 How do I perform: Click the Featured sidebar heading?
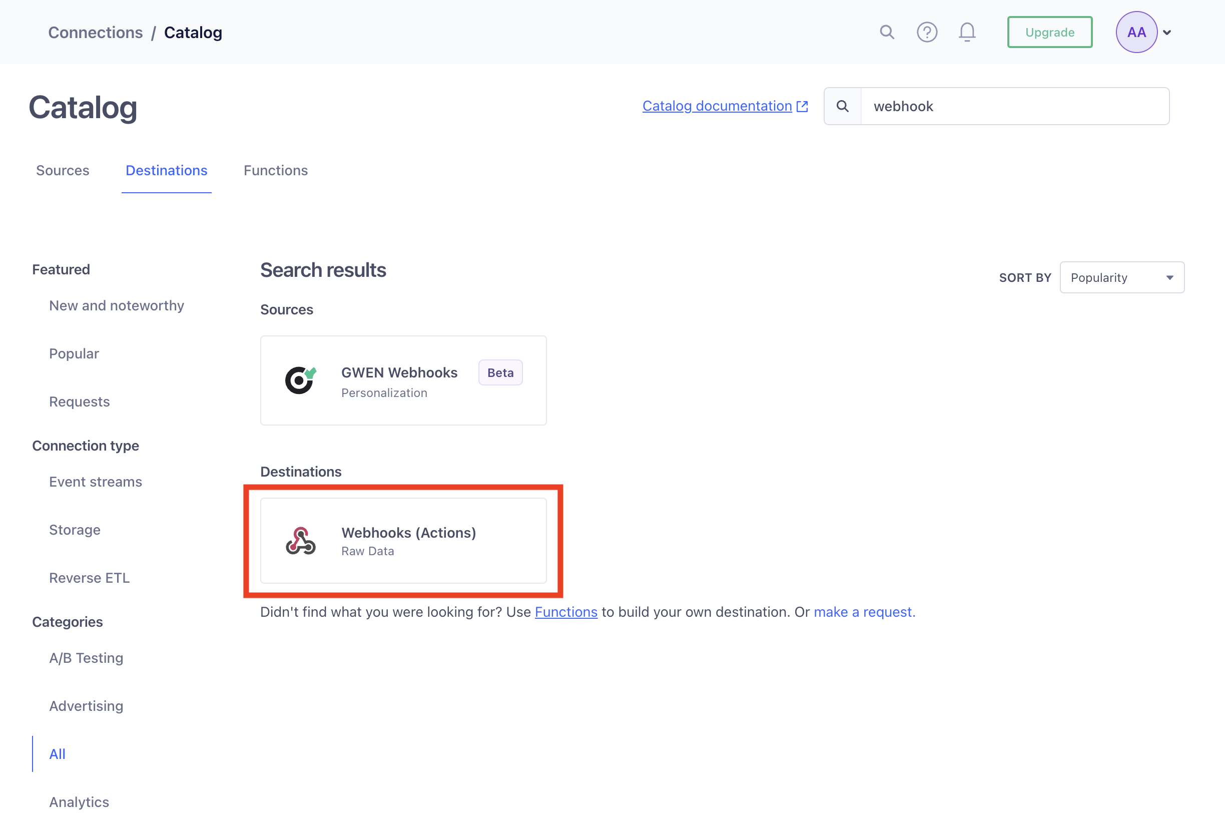[61, 269]
